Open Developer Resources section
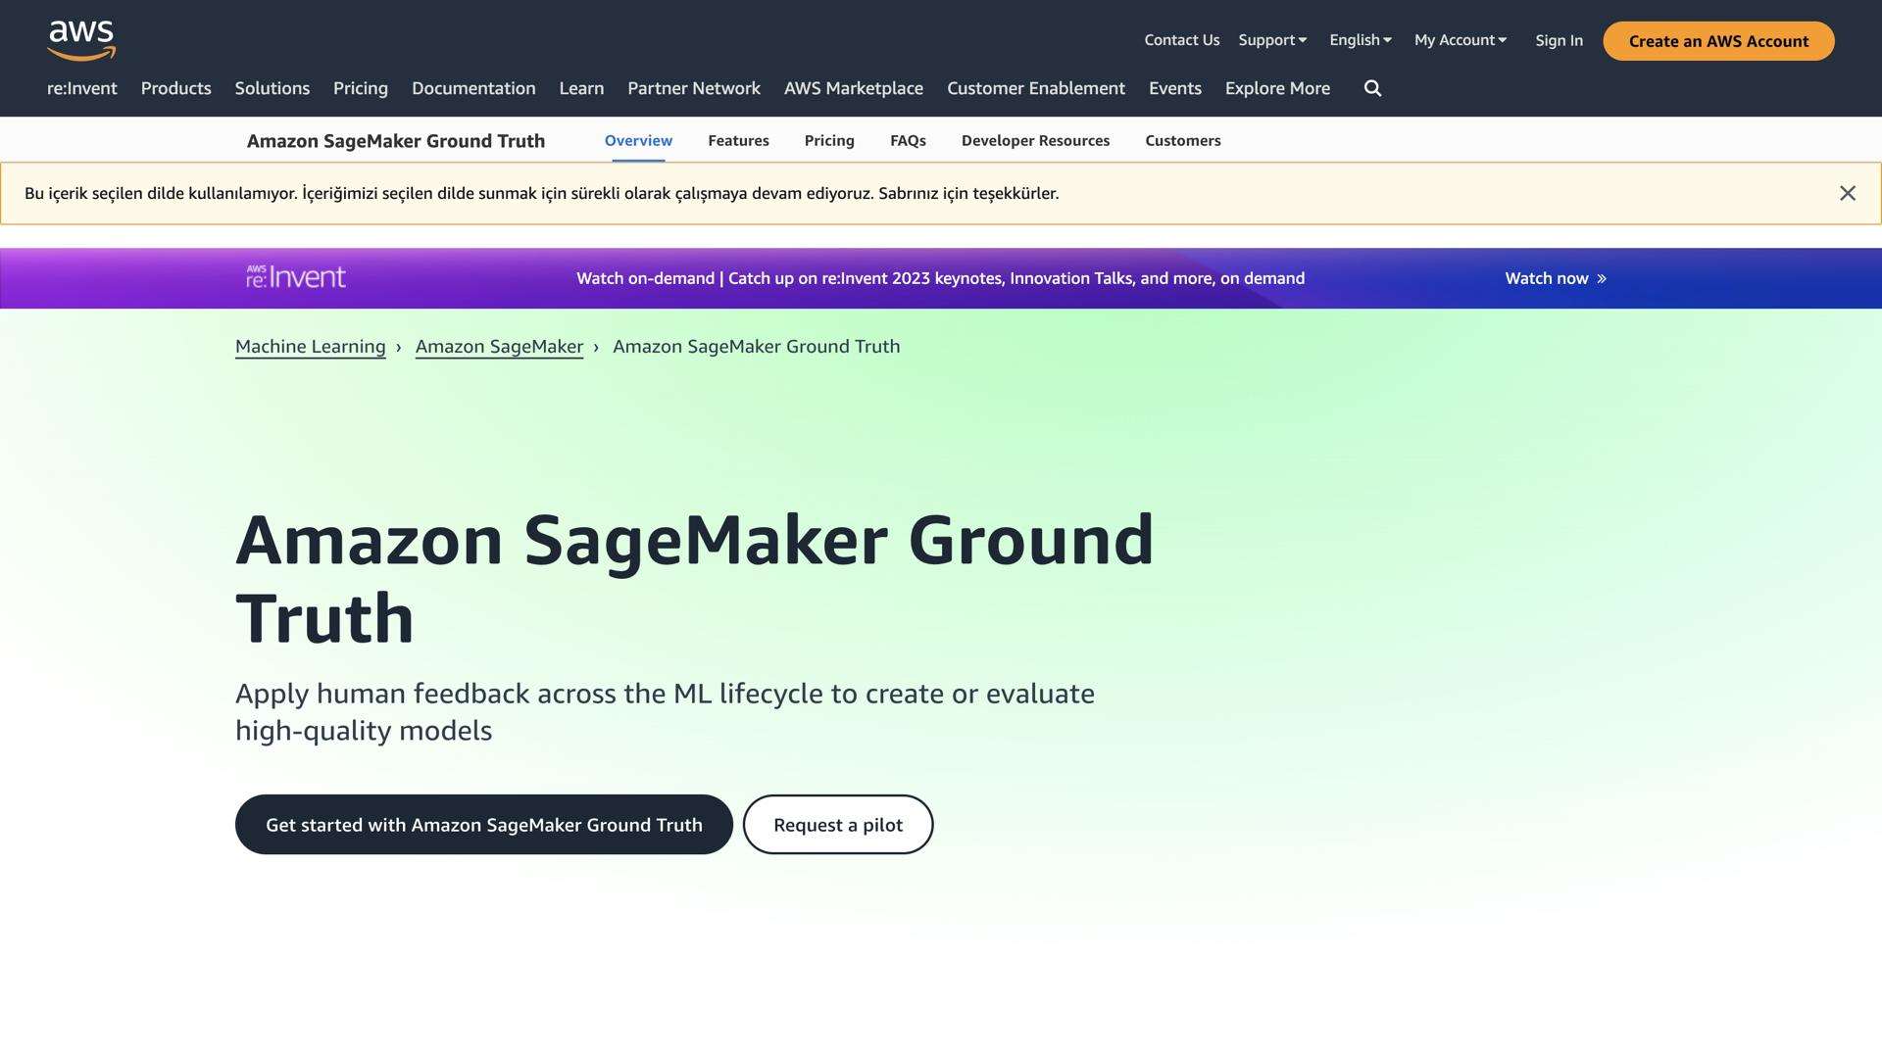Image resolution: width=1882 pixels, height=1058 pixels. 1035,140
